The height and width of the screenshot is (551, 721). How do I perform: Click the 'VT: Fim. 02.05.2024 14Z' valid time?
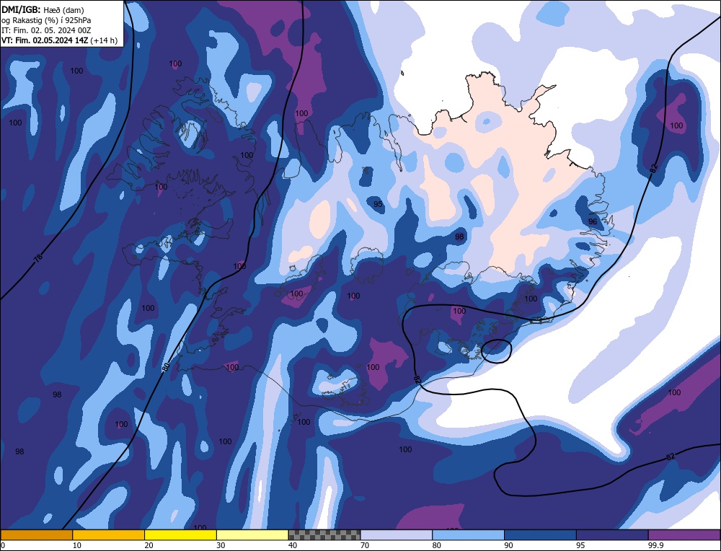(x=45, y=40)
